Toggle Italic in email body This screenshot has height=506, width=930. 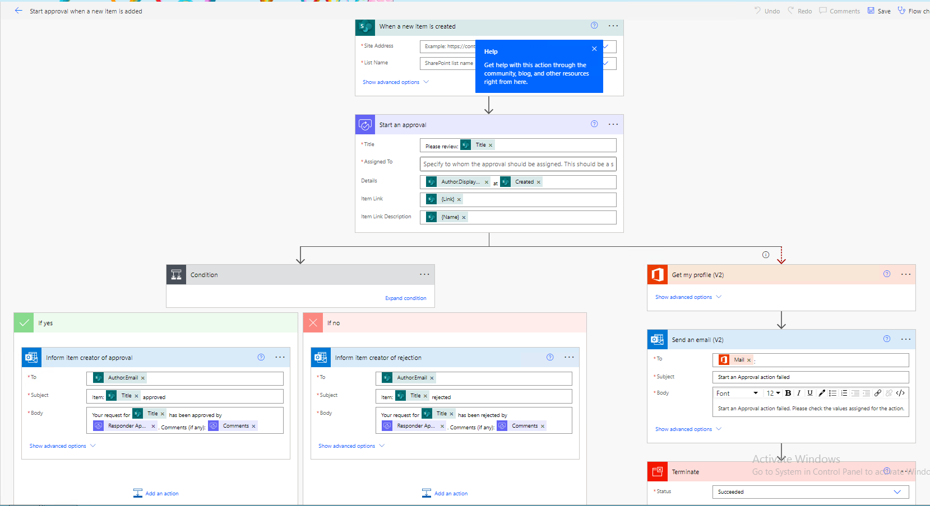(799, 393)
